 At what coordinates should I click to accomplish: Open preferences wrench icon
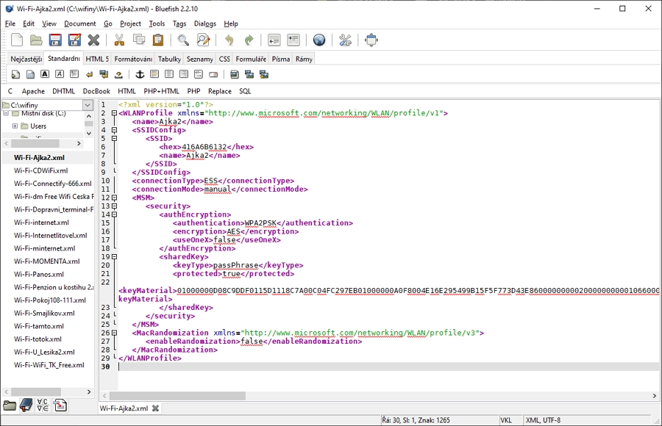point(345,40)
